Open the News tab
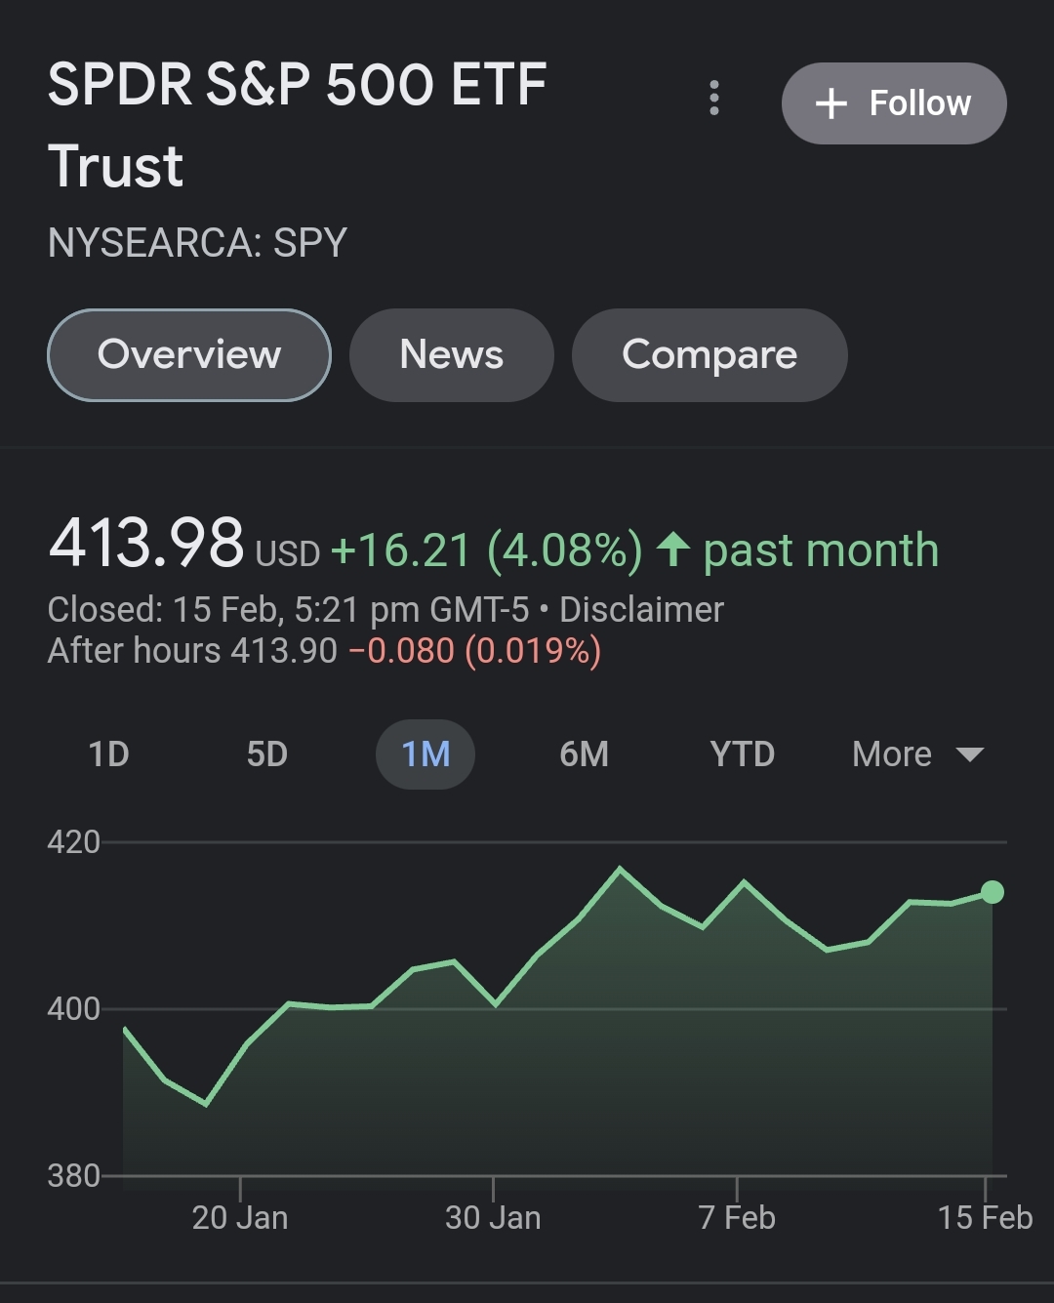This screenshot has width=1054, height=1303. coord(451,355)
